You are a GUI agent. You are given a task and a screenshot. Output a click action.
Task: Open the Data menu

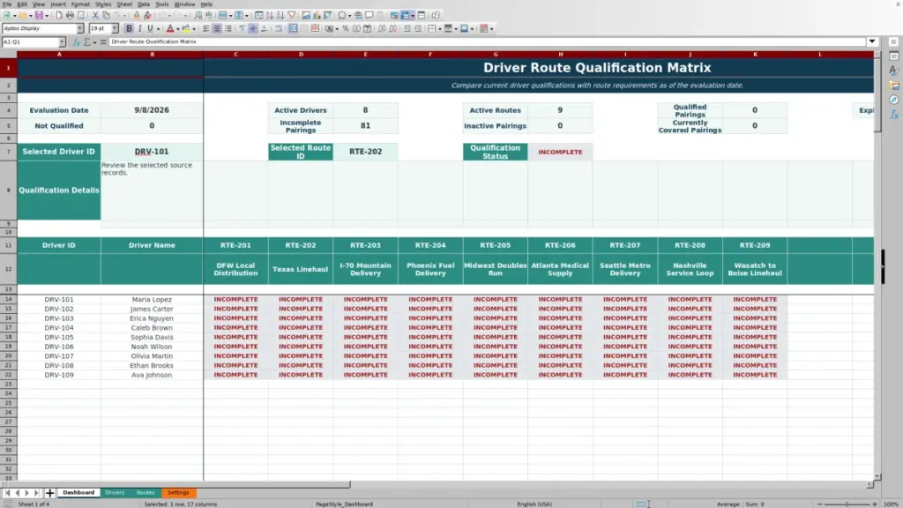pos(144,4)
